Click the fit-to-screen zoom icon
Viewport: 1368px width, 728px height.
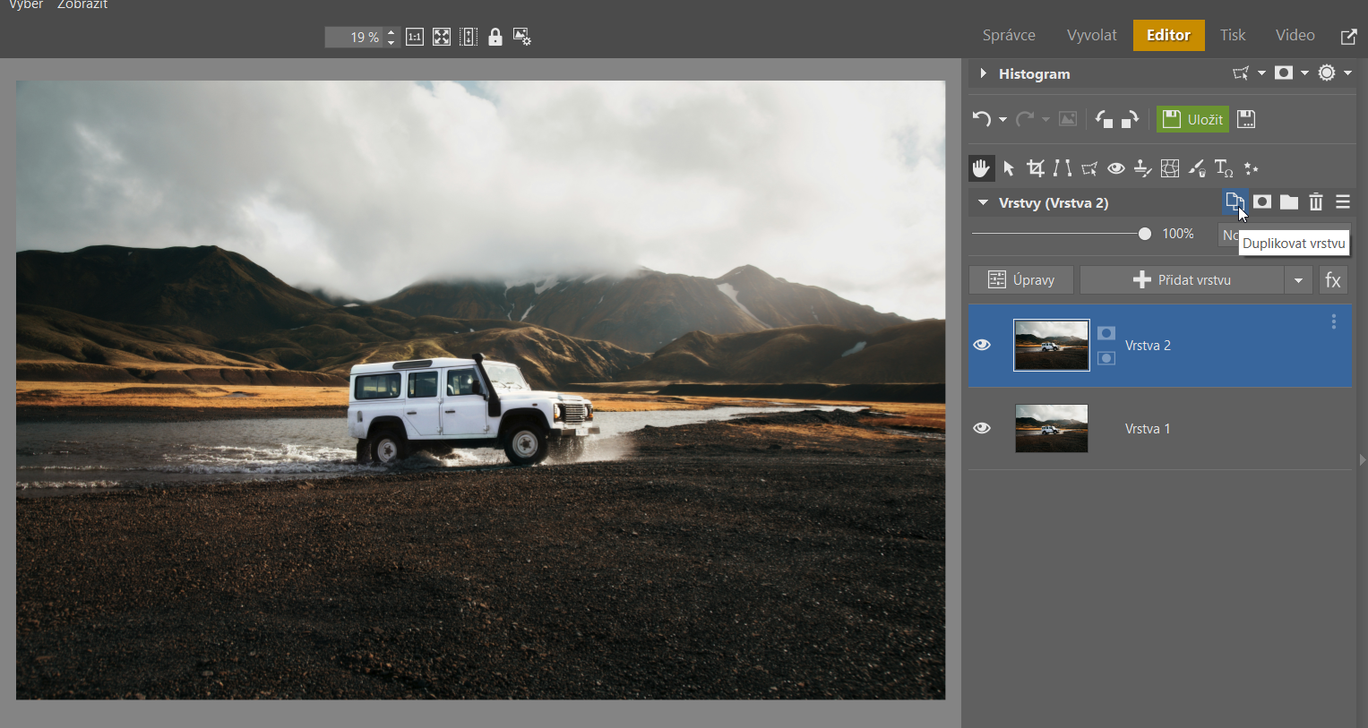(x=442, y=37)
